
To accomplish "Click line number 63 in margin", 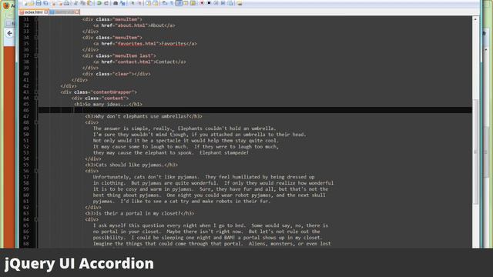I will (x=25, y=214).
